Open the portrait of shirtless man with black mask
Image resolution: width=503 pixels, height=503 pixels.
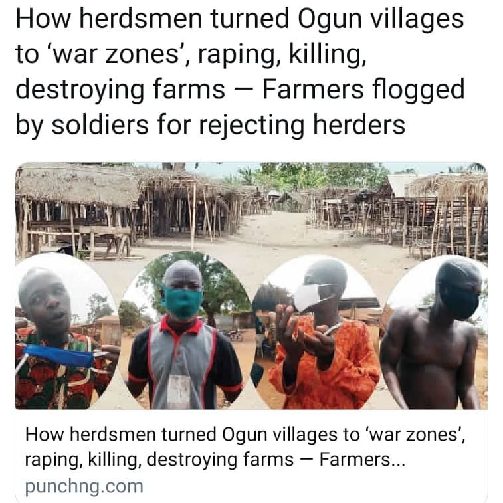click(433, 332)
